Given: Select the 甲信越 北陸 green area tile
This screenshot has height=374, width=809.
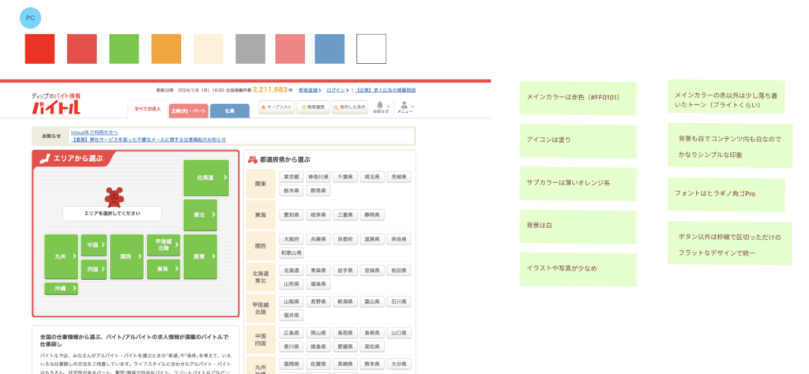Looking at the screenshot, I should [164, 245].
